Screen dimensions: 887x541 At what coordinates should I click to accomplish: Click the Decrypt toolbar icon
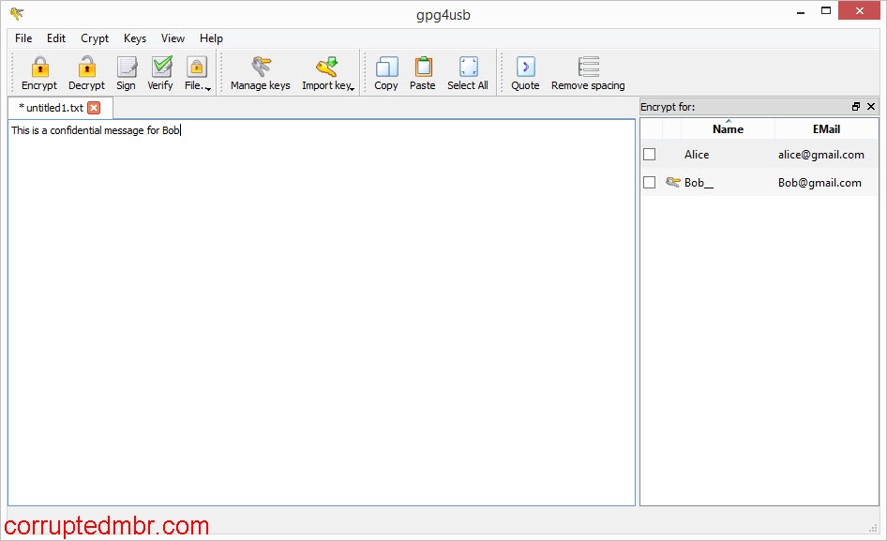85,66
